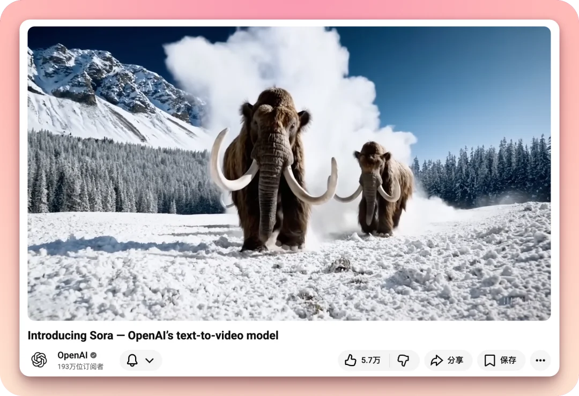Click the 193万位订阅者 subscriber count

click(80, 367)
